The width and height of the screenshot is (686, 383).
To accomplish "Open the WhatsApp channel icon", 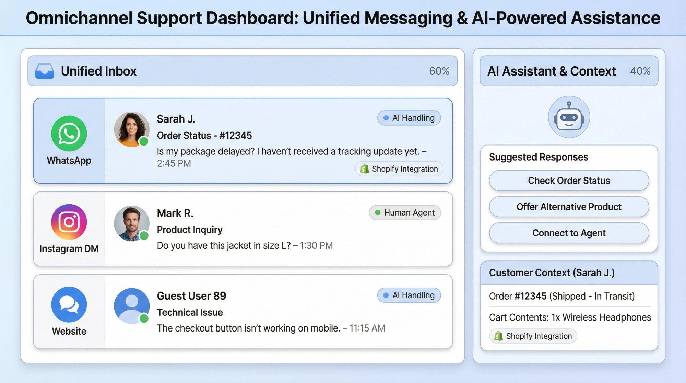I will tap(69, 133).
